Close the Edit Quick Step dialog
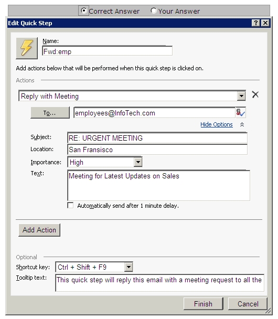 265,23
